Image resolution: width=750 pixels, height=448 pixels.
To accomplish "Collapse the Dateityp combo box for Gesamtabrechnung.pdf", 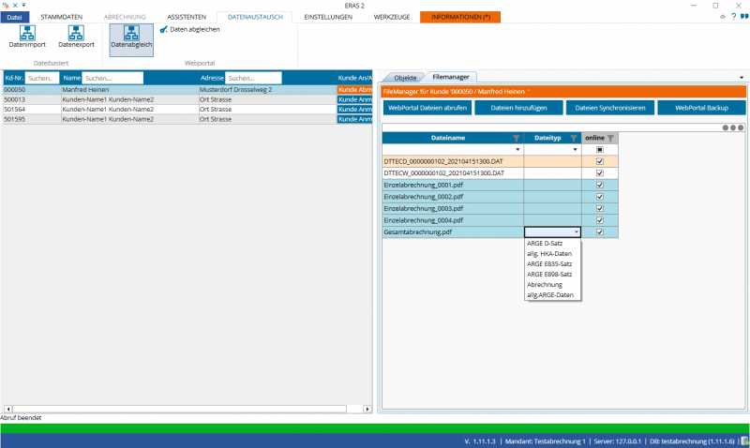I will pos(576,231).
